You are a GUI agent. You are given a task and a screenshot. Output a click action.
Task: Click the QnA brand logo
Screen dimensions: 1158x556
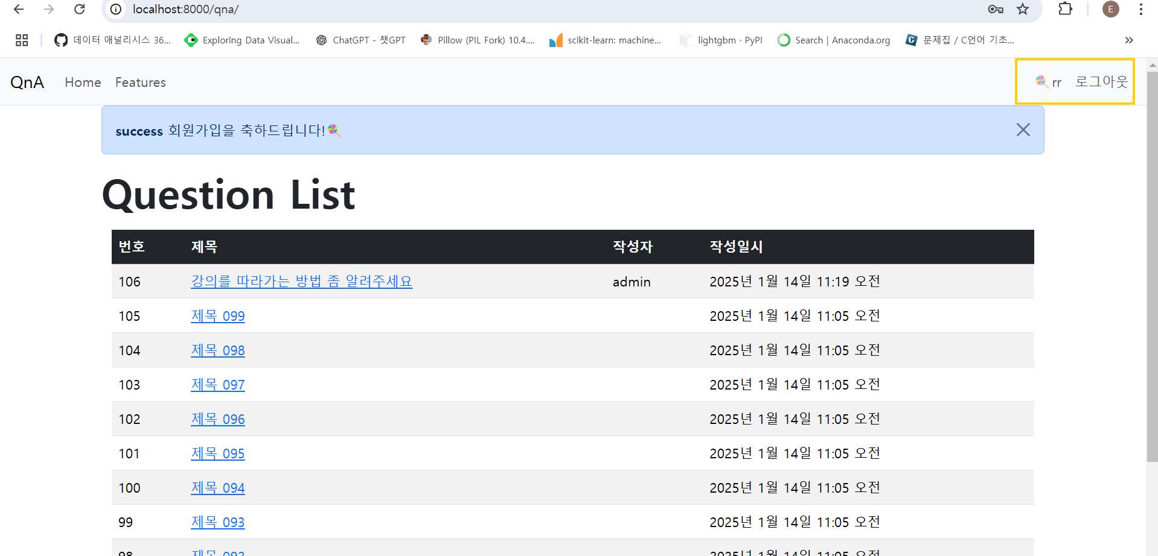tap(27, 82)
